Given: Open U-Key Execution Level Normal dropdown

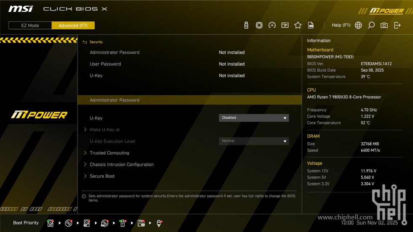Looking at the screenshot, I should (x=254, y=141).
